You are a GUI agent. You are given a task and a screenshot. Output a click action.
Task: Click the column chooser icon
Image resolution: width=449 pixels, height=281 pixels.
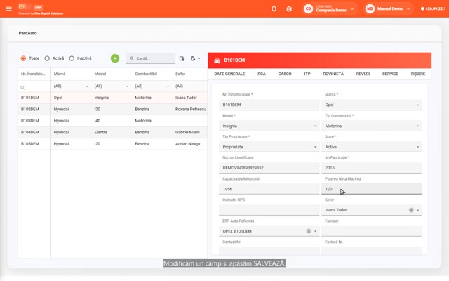click(x=182, y=58)
